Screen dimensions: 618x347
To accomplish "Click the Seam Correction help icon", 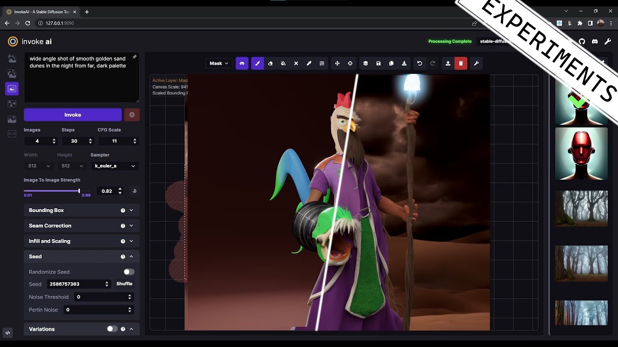I will pos(123,226).
